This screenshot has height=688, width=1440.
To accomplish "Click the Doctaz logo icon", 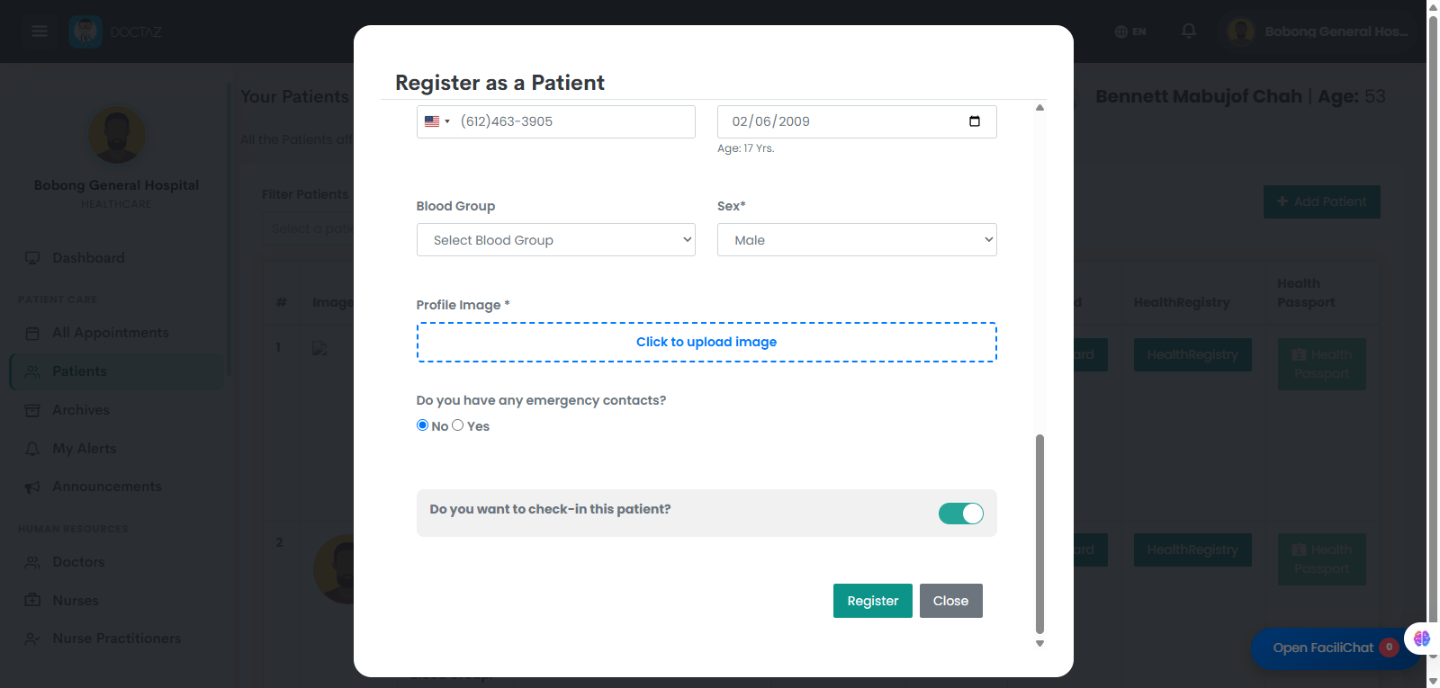I will (x=86, y=31).
